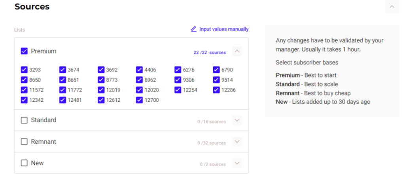Tick the Remnant list checkbox
Screen dimensions: 405x177
pyautogui.click(x=24, y=142)
